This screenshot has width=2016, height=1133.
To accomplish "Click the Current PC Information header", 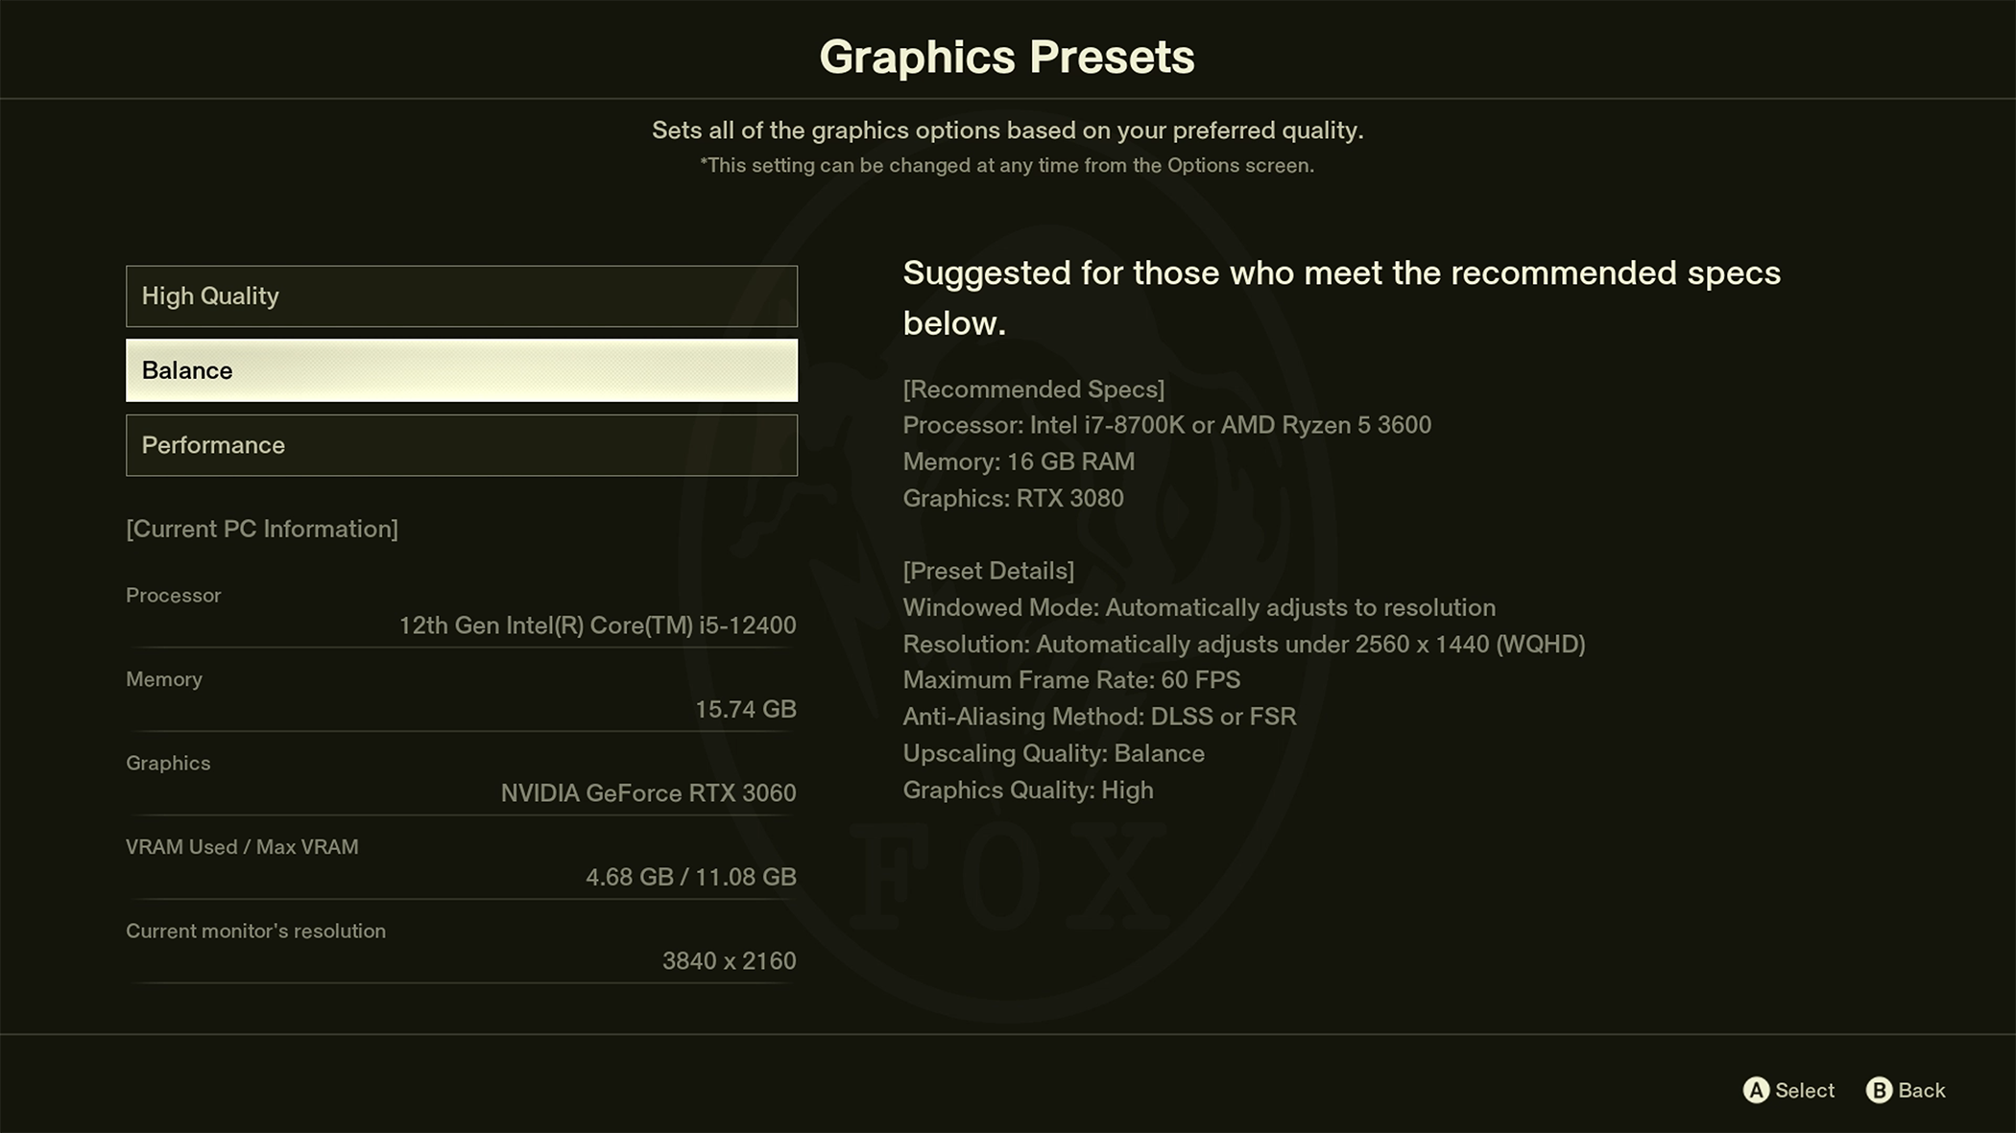I will tap(262, 529).
